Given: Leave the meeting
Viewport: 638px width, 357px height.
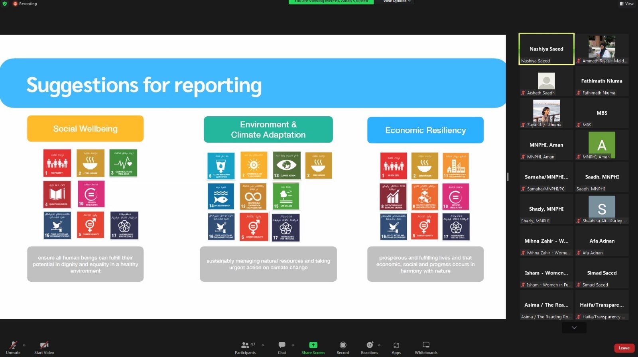Looking at the screenshot, I should [624, 348].
